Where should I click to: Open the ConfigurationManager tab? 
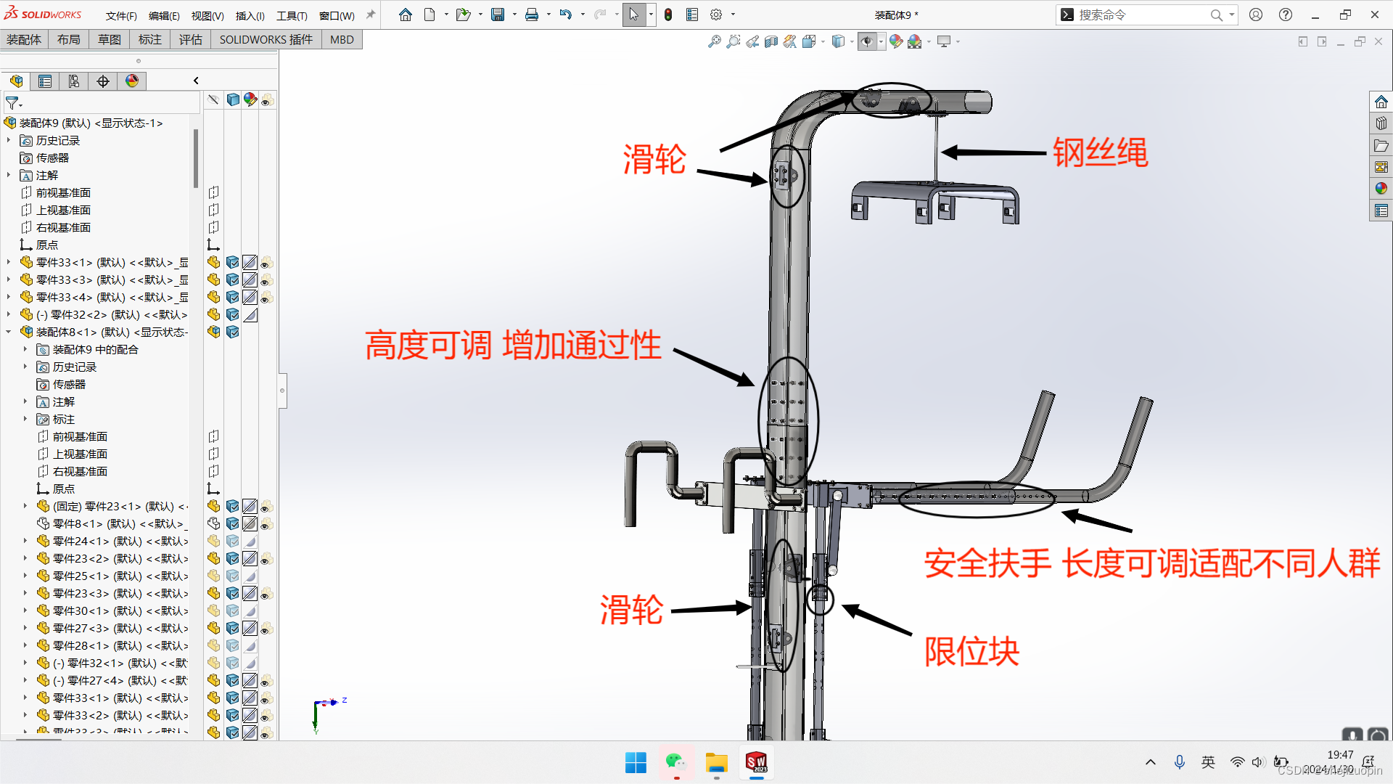tap(74, 81)
